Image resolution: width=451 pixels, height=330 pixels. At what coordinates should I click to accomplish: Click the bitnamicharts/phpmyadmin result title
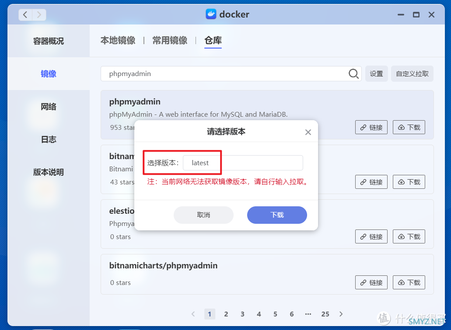point(163,266)
